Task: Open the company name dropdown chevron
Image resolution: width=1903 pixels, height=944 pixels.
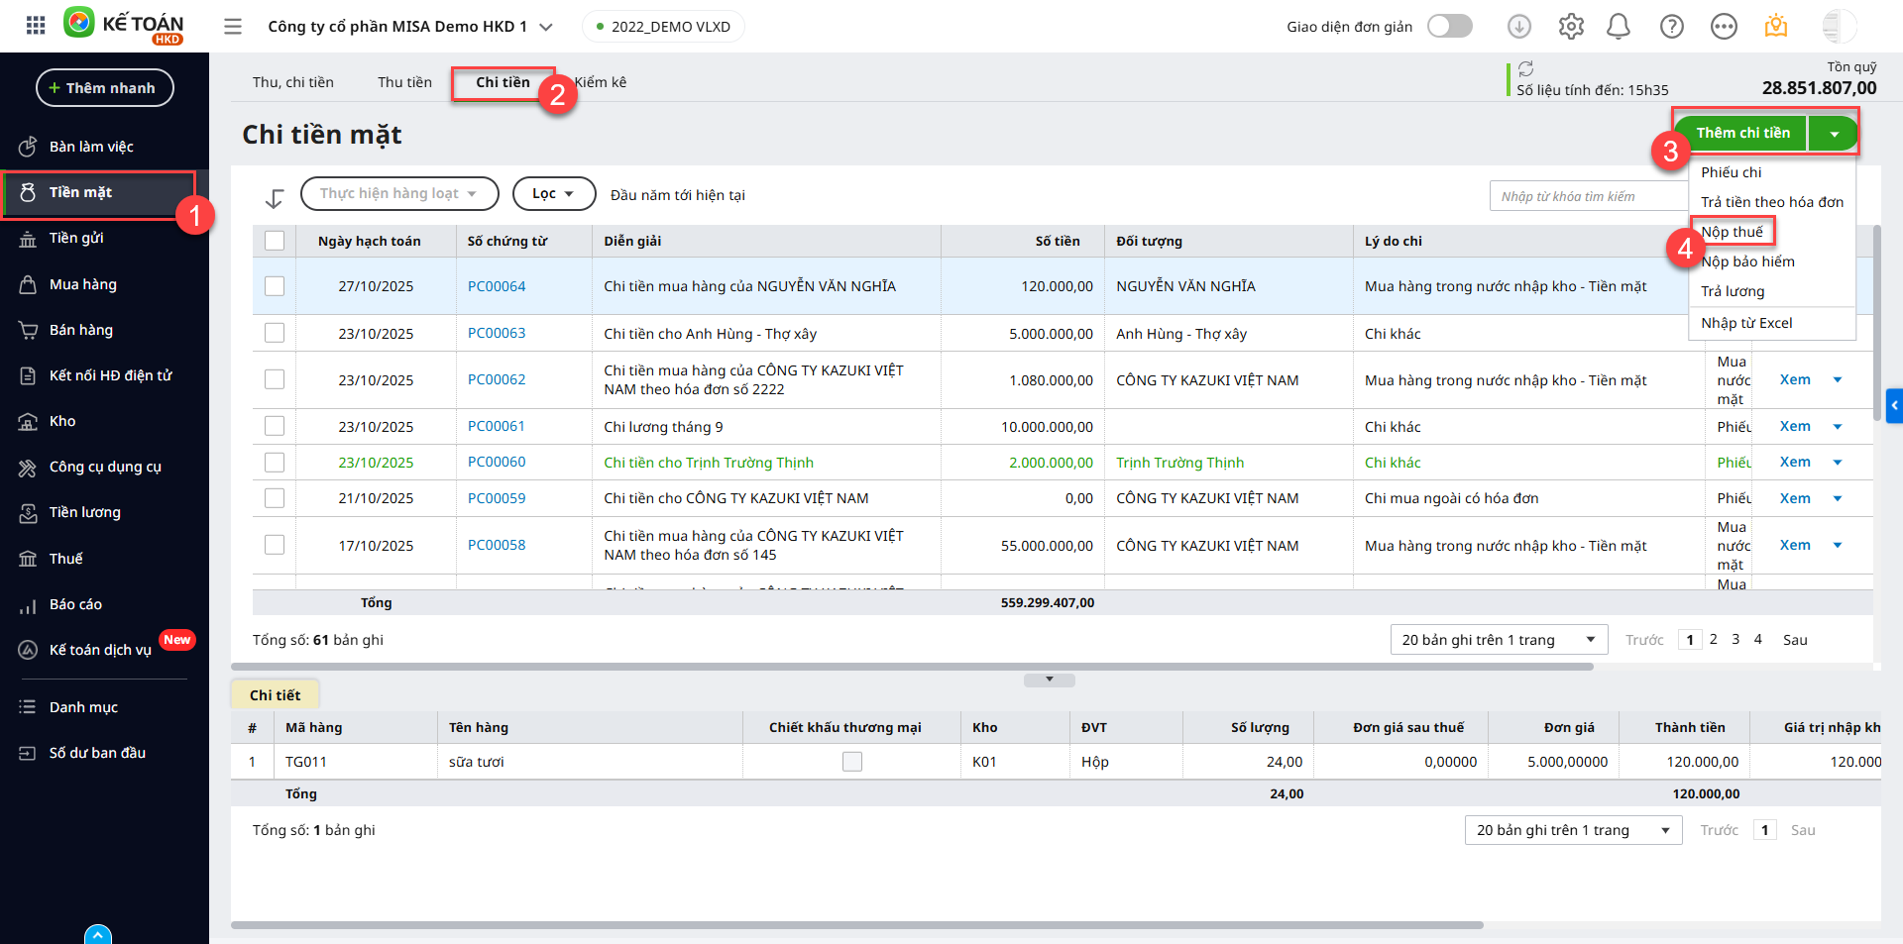Action: click(546, 27)
